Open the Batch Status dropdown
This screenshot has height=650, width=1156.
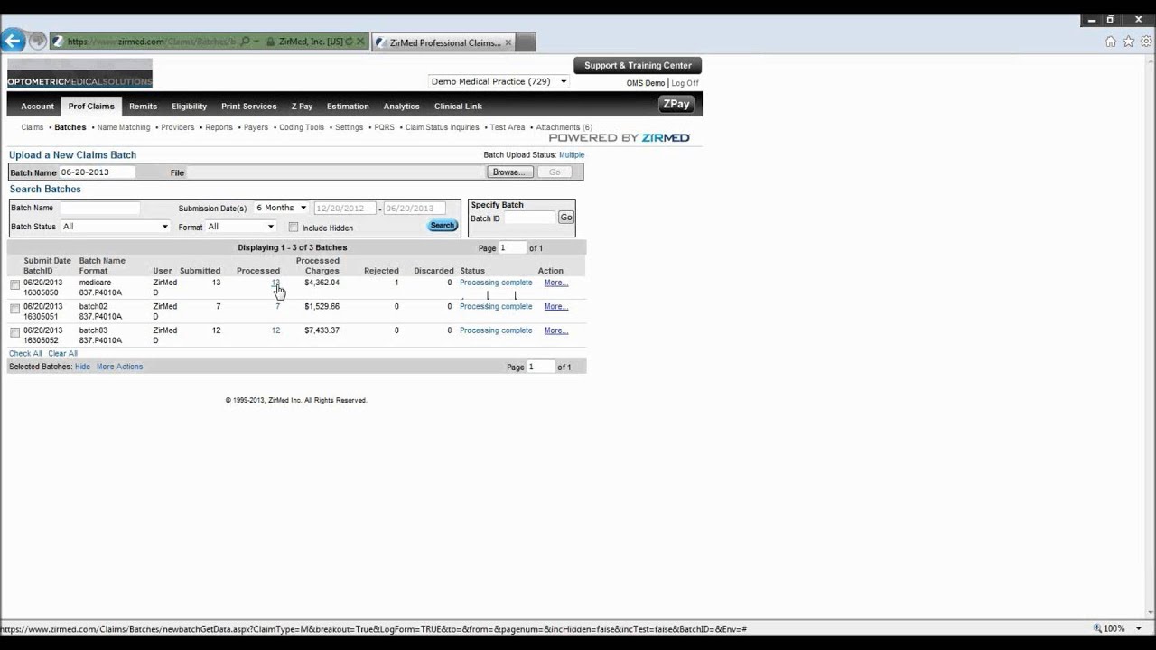115,227
